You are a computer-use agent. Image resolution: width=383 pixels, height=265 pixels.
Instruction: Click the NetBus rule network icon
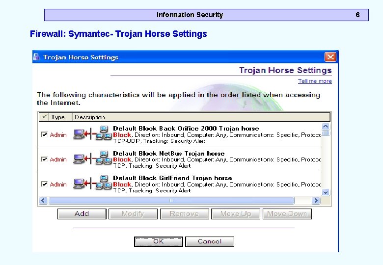click(x=93, y=158)
